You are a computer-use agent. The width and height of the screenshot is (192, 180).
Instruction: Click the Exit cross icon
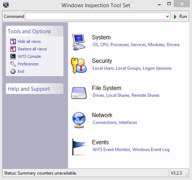(13, 71)
